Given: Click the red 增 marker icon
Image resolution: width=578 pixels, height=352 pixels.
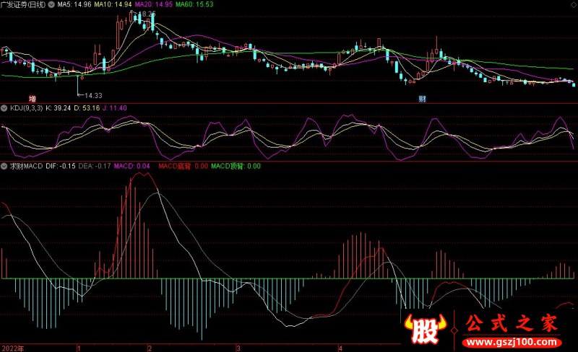Looking at the screenshot, I should click(x=32, y=98).
